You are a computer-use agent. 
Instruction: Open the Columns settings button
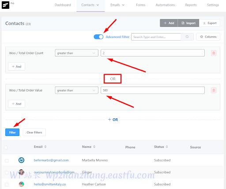pyautogui.click(x=208, y=37)
